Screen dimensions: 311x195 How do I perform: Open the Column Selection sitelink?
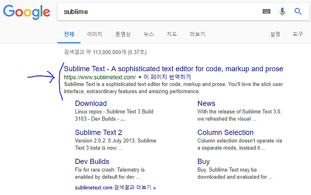(x=225, y=132)
